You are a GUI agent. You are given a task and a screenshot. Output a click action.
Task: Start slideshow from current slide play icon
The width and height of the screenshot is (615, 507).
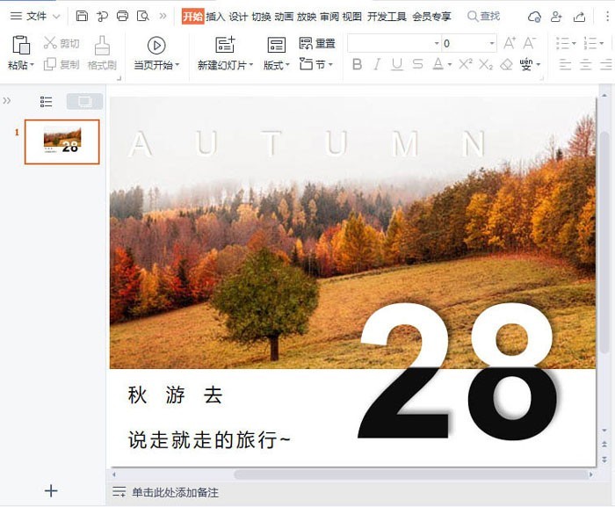point(156,45)
